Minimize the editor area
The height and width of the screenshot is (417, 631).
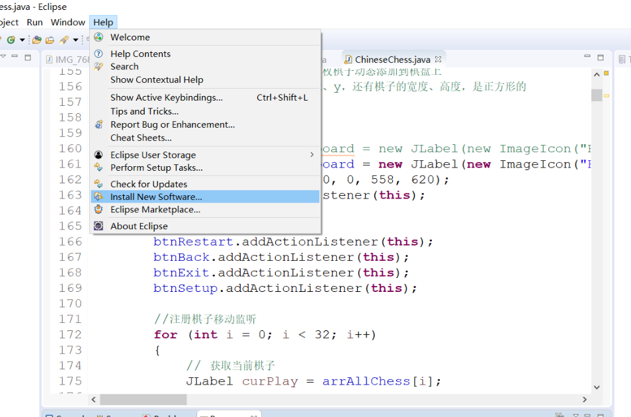point(587,57)
